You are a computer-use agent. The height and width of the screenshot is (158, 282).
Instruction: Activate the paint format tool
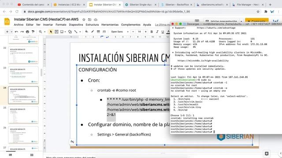click(33, 32)
